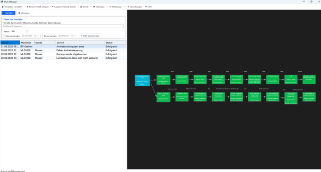Select node 2. Lesal Class2 öffnen
This screenshot has height=172, width=321.
[200, 80]
